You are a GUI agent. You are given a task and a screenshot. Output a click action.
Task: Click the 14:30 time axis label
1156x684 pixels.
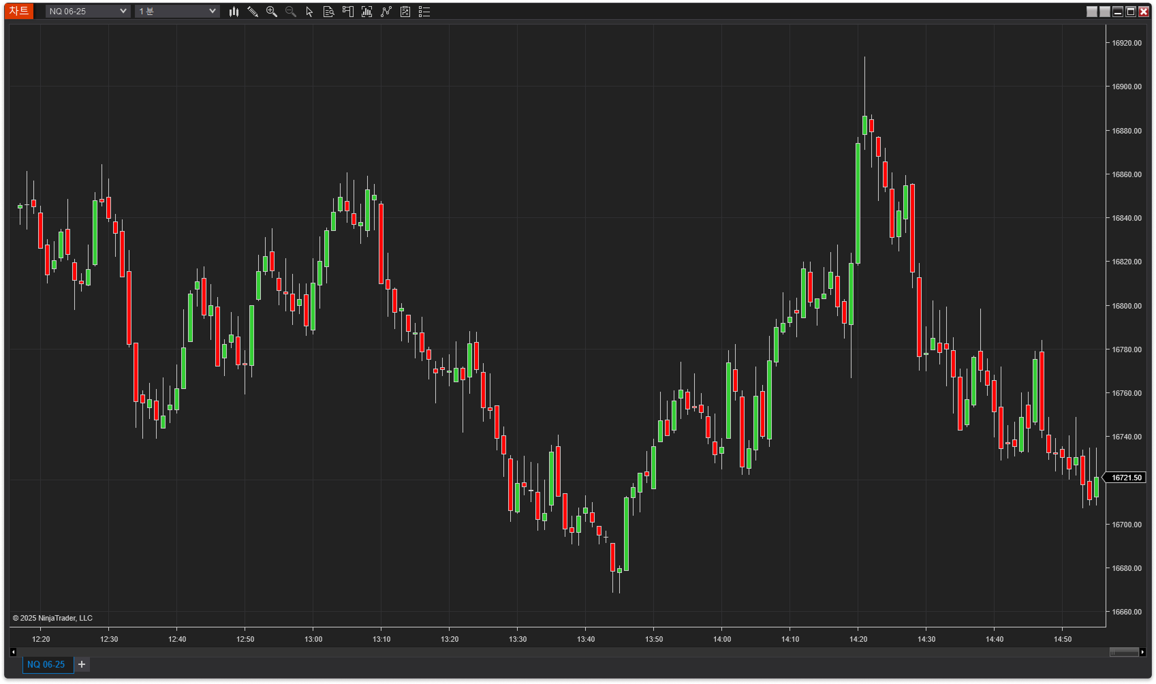point(926,639)
